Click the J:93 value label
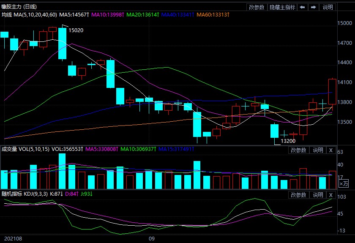 87,194
